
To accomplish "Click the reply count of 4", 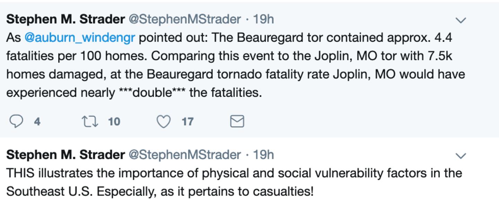I will pos(37,122).
